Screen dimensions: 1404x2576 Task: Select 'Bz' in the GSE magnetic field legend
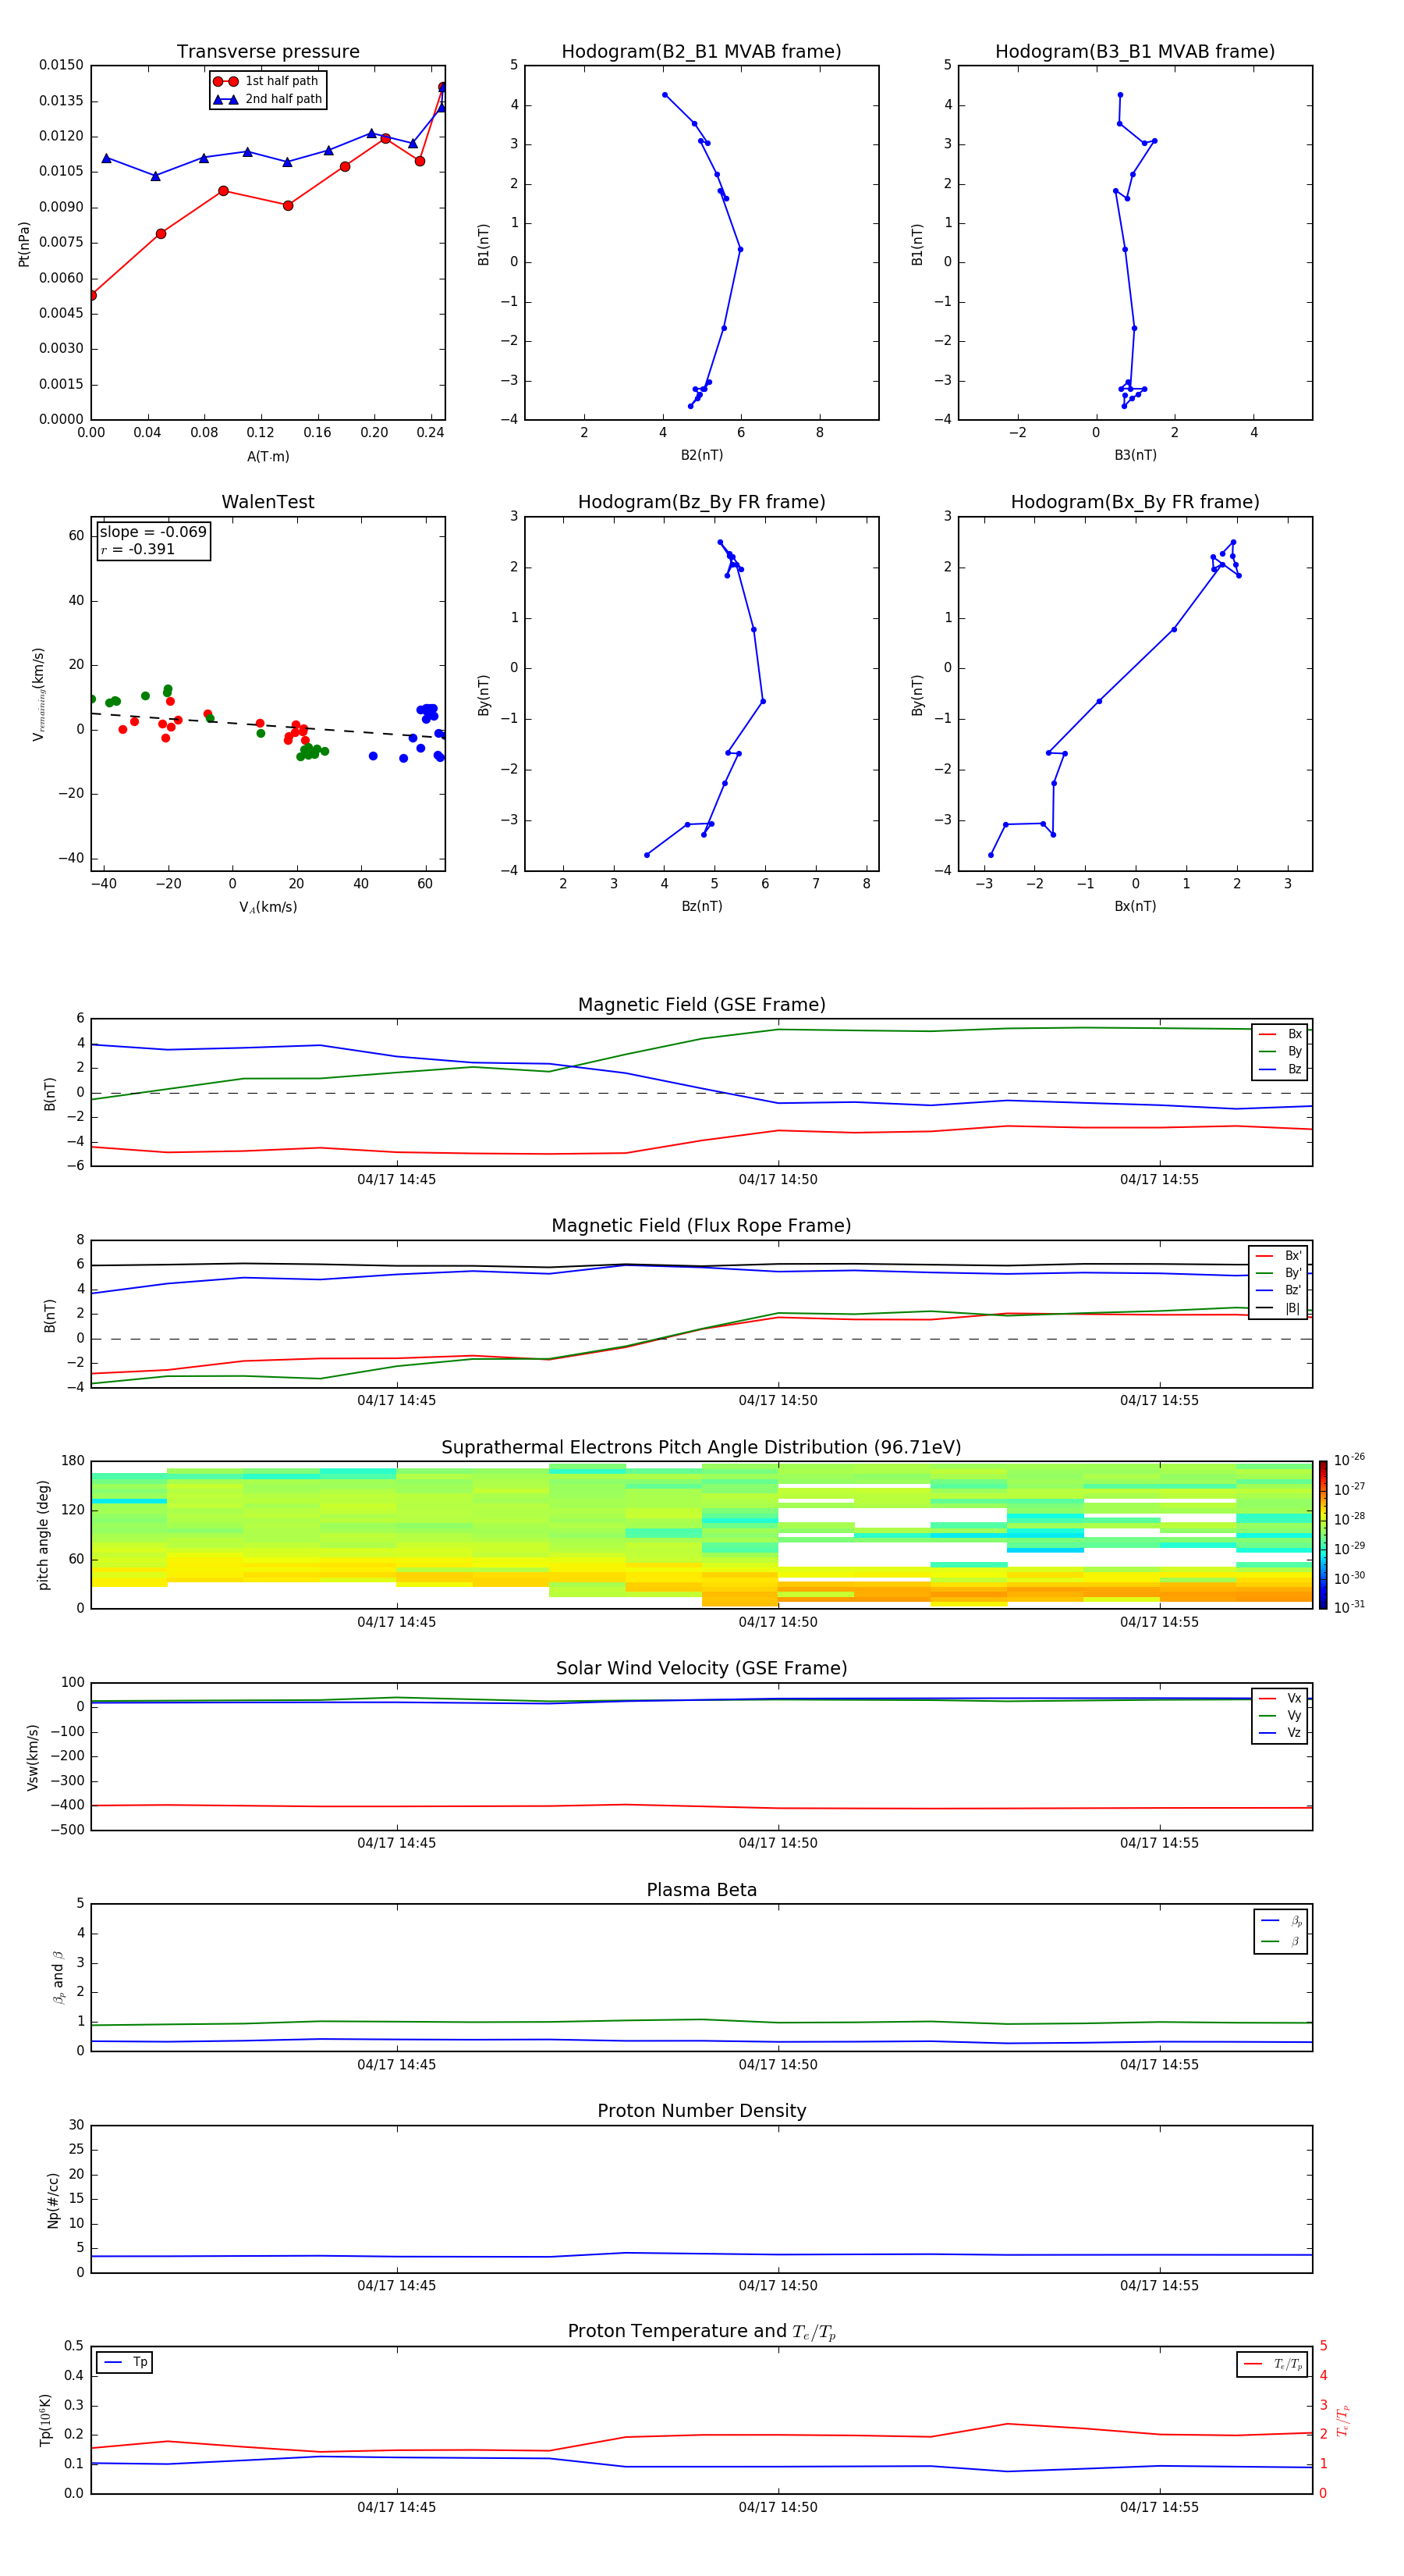(x=1280, y=1069)
